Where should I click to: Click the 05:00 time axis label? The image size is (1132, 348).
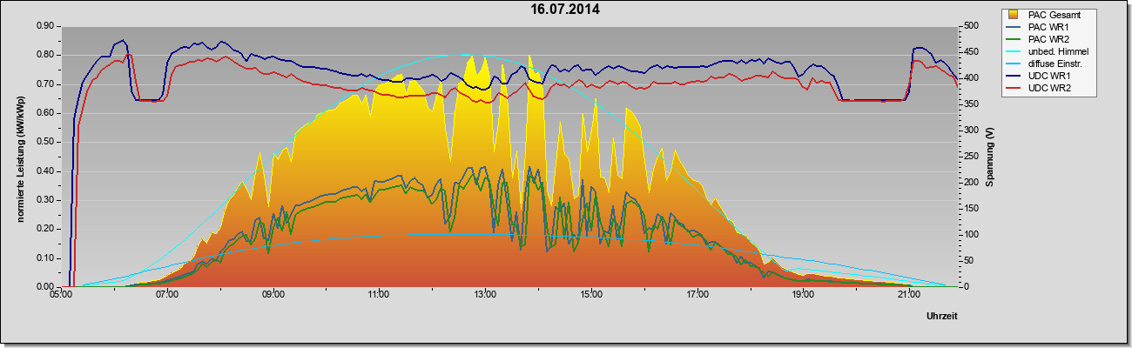tap(61, 296)
